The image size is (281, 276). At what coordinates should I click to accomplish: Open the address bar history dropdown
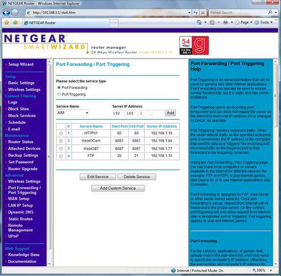tap(189, 13)
